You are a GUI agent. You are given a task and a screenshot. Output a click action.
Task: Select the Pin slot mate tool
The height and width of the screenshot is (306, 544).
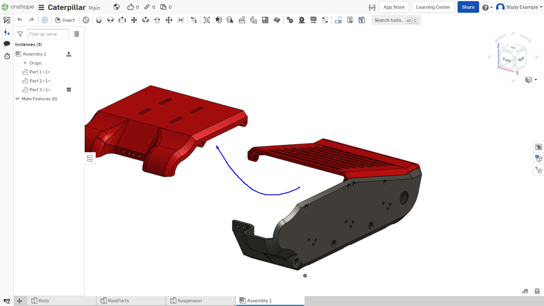(x=157, y=20)
